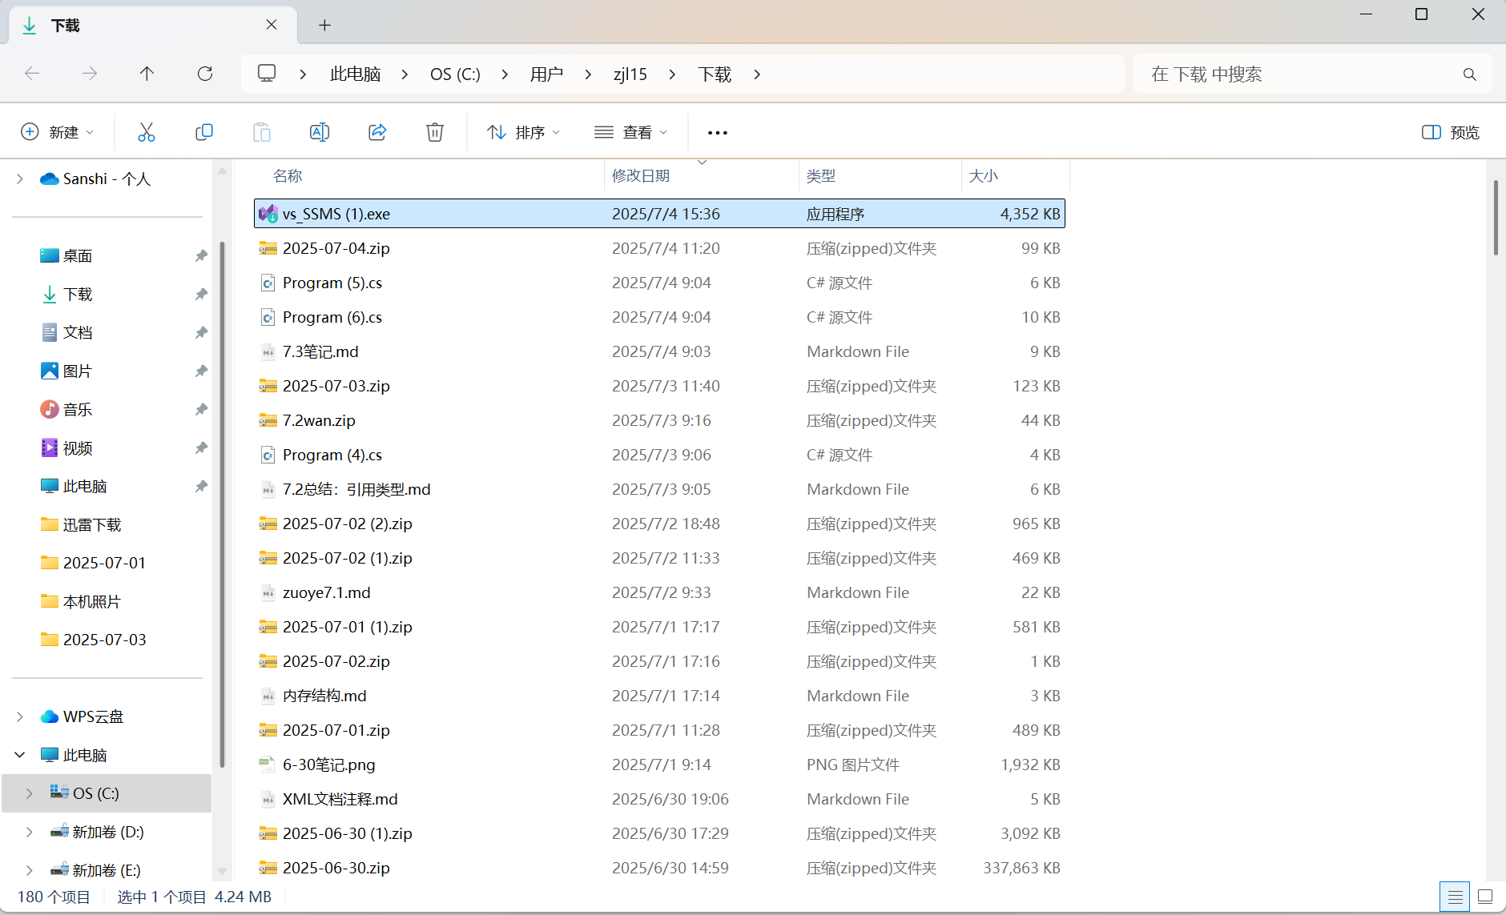The width and height of the screenshot is (1506, 915).
Task: Click the Share icon in the toolbar
Action: 376,131
